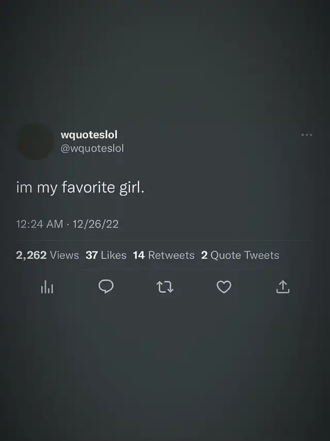Open the bold wquoteslol display name
Viewport: 330px width, 441px height.
(89, 135)
